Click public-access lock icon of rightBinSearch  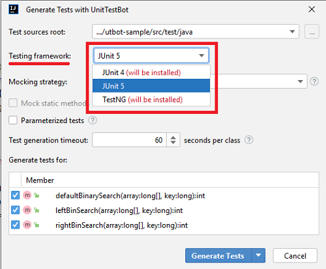(x=37, y=225)
